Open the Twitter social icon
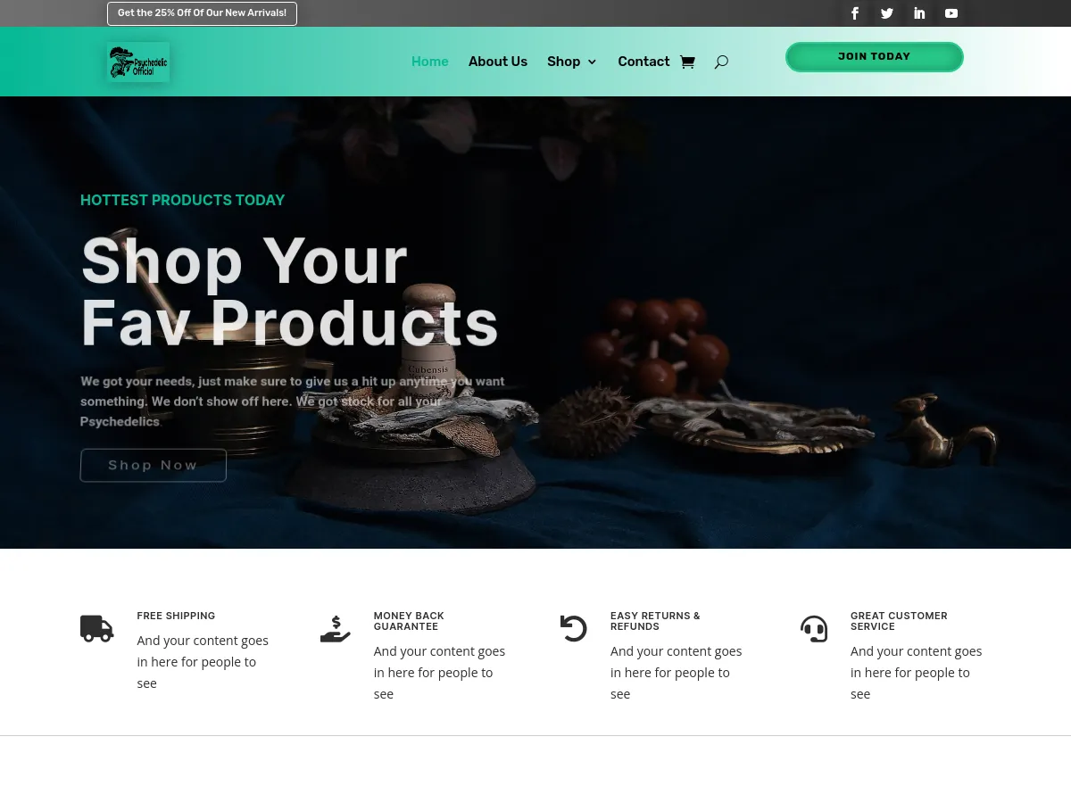This screenshot has width=1071, height=803. click(887, 13)
